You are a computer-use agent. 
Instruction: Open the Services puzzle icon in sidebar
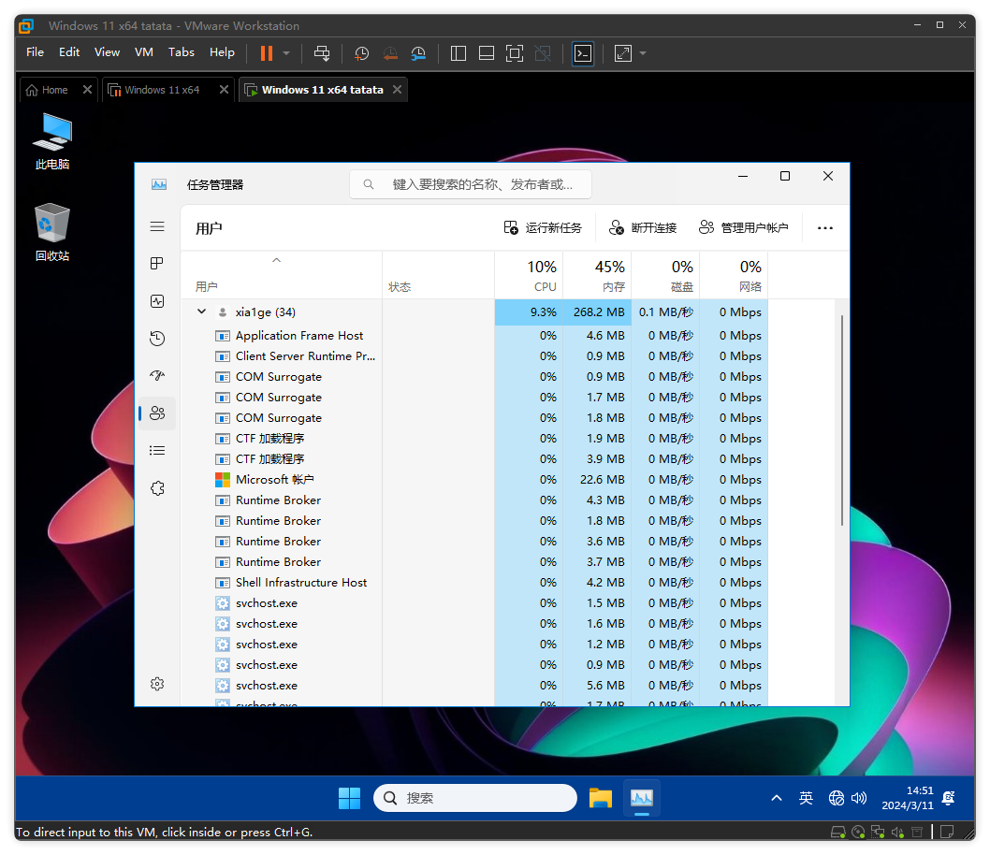[x=157, y=488]
